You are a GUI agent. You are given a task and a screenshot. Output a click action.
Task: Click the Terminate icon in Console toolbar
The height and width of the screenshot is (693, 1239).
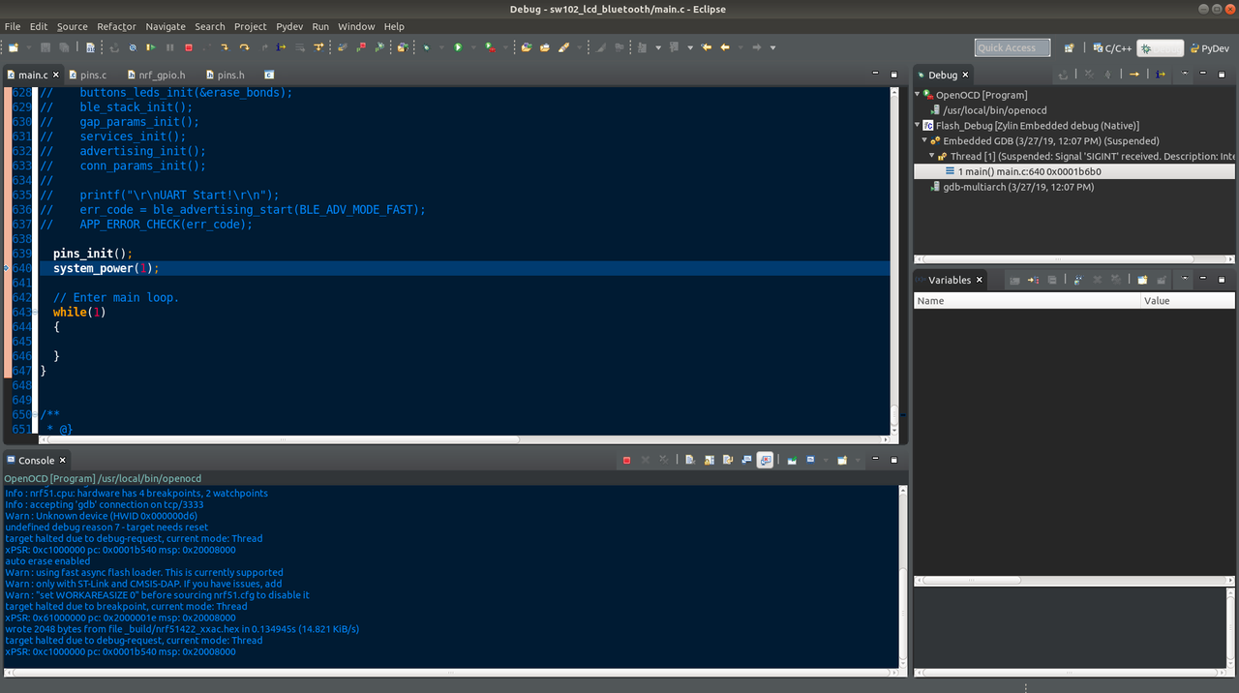626,460
